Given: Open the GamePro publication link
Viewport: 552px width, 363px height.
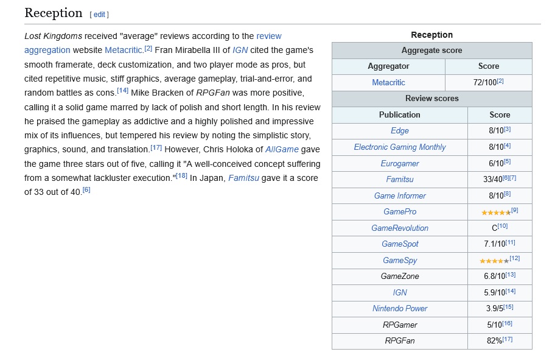Looking at the screenshot, I should click(400, 211).
